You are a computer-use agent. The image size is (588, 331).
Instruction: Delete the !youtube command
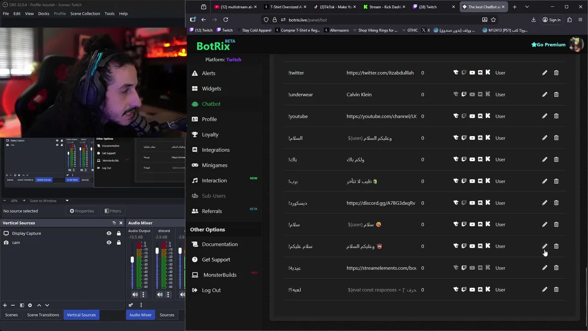[x=556, y=116]
